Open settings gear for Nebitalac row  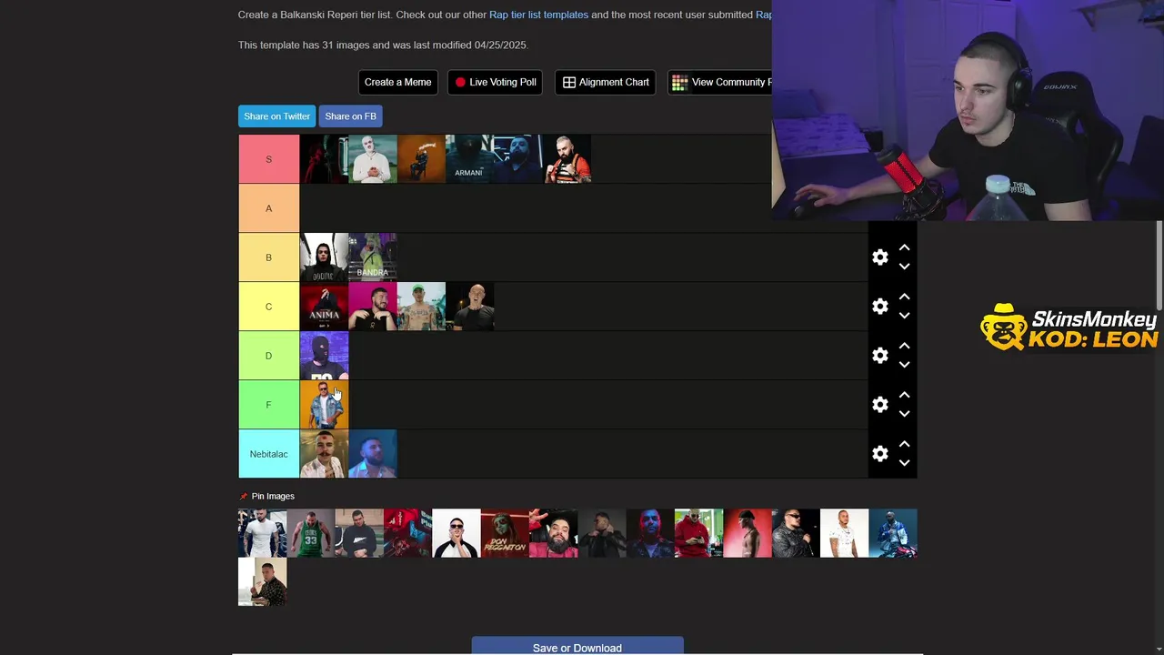click(879, 454)
